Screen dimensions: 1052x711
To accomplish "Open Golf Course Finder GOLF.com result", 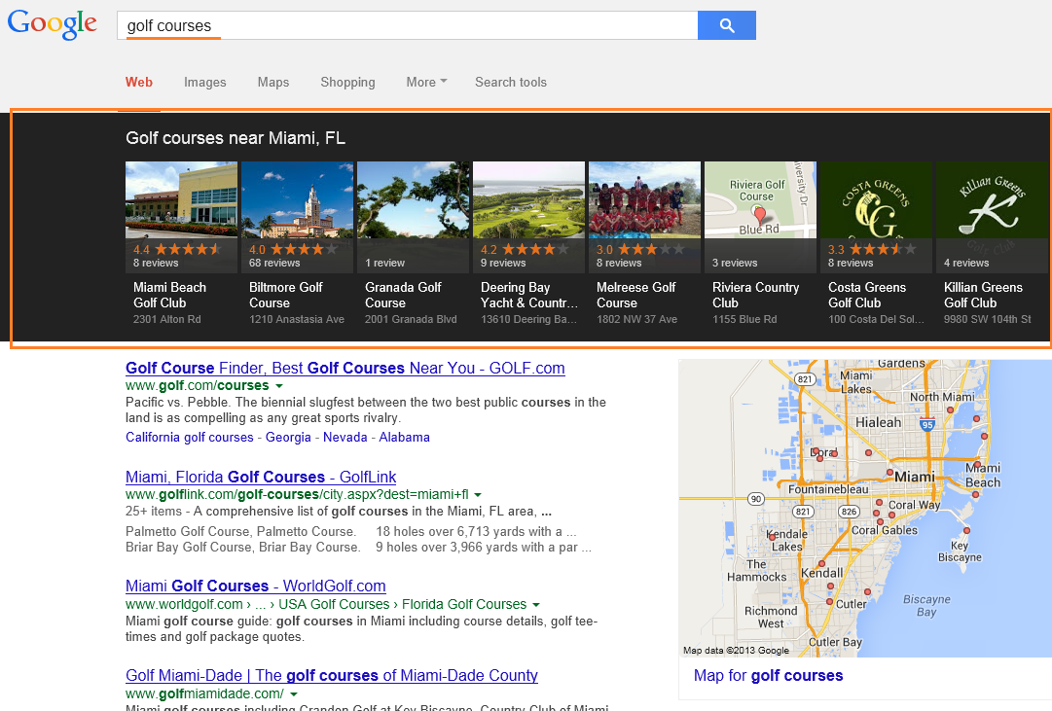I will point(345,369).
